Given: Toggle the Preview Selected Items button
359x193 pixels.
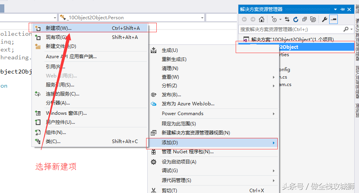Looking at the screenshot, I should (x=333, y=20).
